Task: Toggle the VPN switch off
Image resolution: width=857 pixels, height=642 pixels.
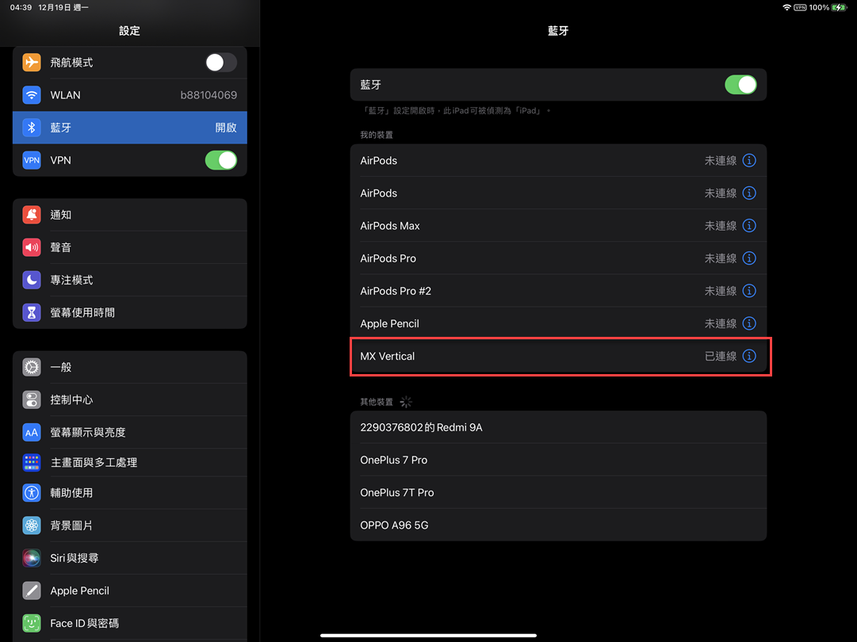Action: point(221,160)
